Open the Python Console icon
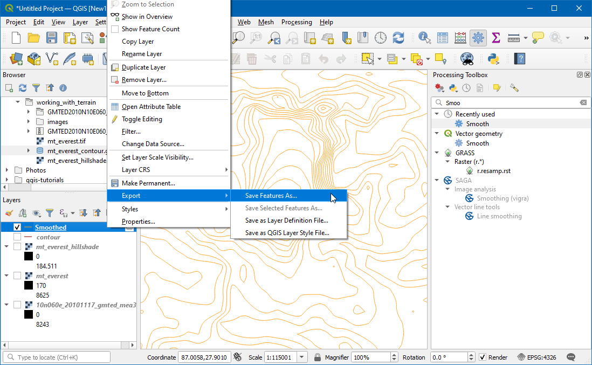This screenshot has width=592, height=365. (x=493, y=58)
